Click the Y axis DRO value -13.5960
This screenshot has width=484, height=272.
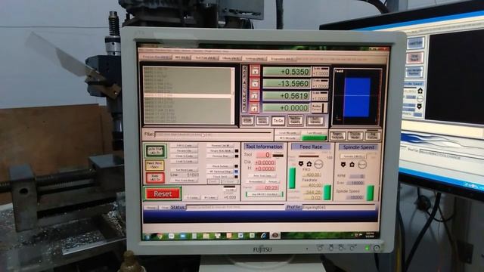(x=287, y=84)
